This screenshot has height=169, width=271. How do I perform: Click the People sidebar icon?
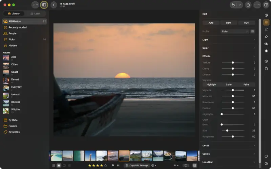(5, 33)
